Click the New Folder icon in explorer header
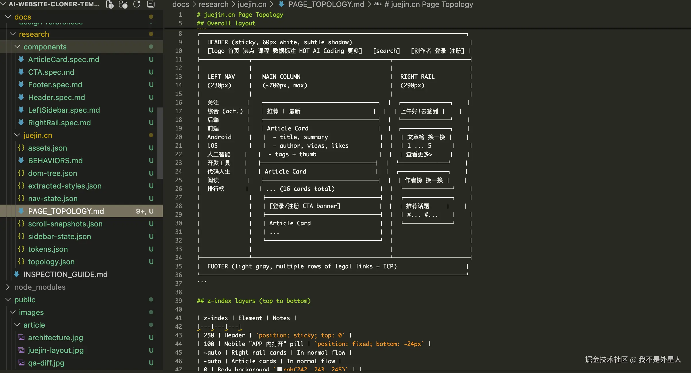The width and height of the screenshot is (691, 373). (x=123, y=4)
